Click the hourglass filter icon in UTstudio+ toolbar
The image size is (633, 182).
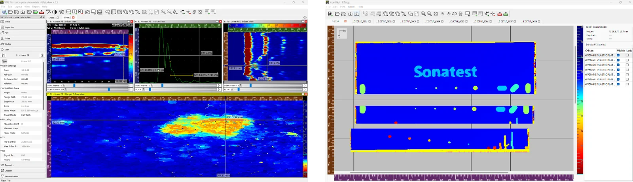pyautogui.click(x=150, y=12)
